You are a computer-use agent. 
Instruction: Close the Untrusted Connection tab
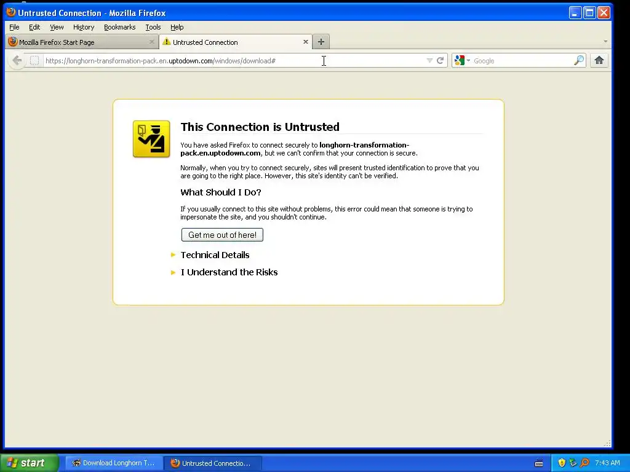pos(305,42)
